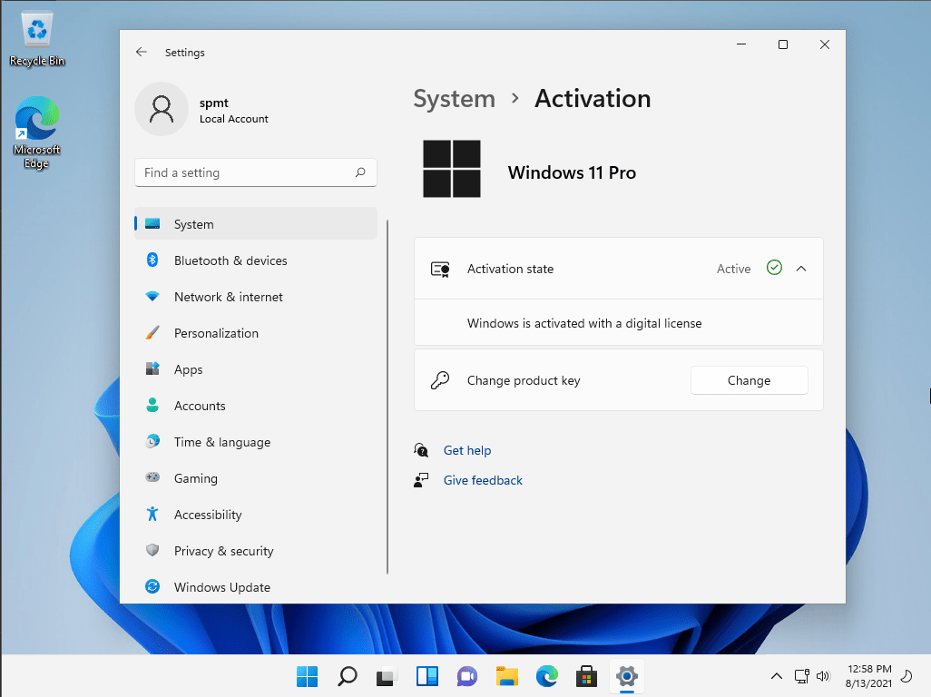Click the product key icon
Viewport: 931px width, 697px height.
click(440, 380)
